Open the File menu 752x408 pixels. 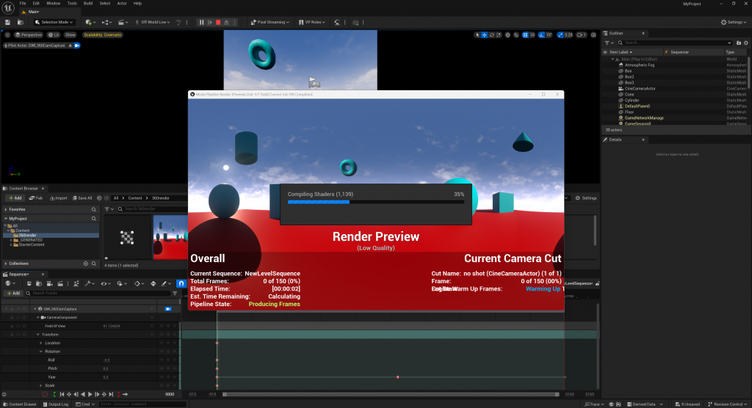tap(23, 4)
